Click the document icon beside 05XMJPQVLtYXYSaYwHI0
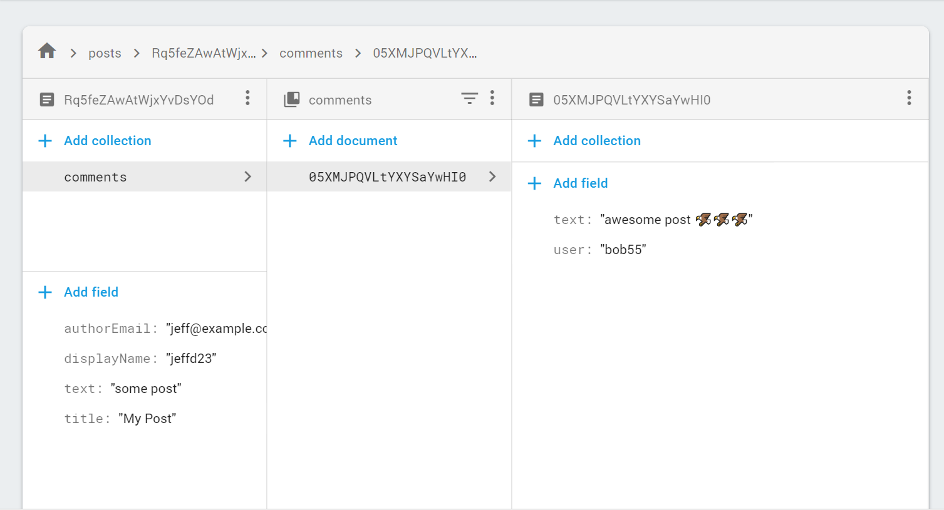 pos(536,99)
